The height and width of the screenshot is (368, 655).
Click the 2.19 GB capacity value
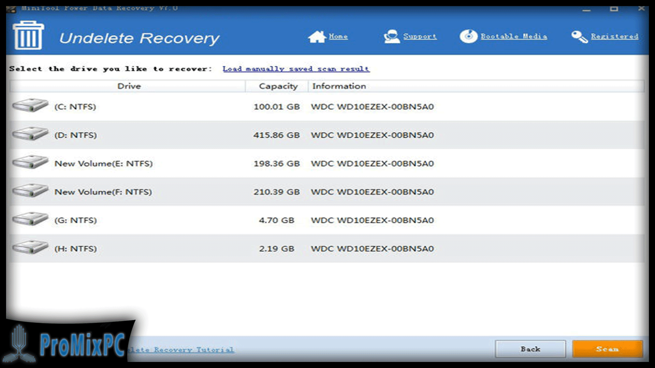point(277,248)
